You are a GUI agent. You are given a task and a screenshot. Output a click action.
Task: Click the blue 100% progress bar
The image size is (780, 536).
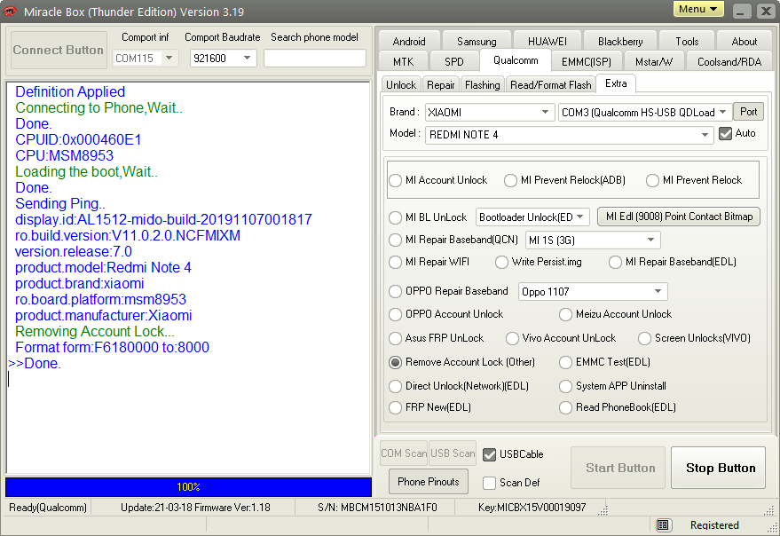click(x=188, y=486)
